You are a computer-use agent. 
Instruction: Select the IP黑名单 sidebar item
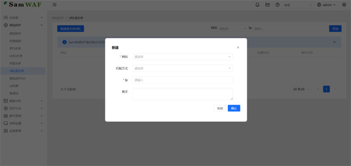click(x=15, y=64)
